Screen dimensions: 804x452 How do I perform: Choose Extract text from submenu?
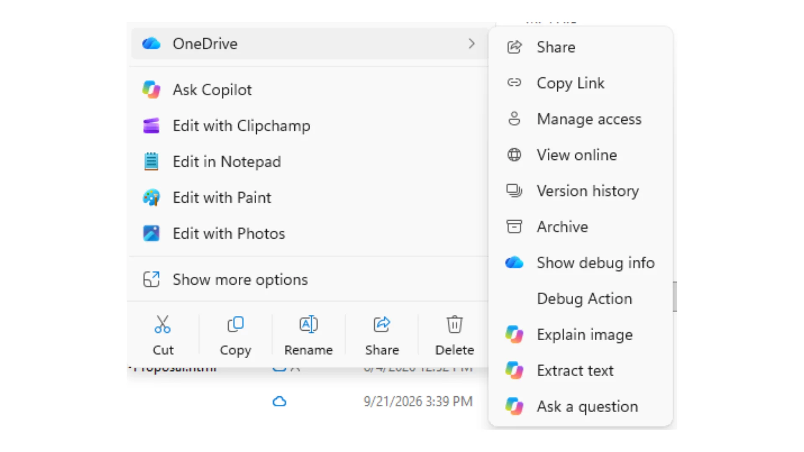[580, 371]
